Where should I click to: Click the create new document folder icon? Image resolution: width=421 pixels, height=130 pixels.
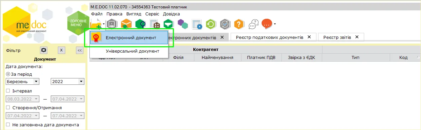coord(96,24)
